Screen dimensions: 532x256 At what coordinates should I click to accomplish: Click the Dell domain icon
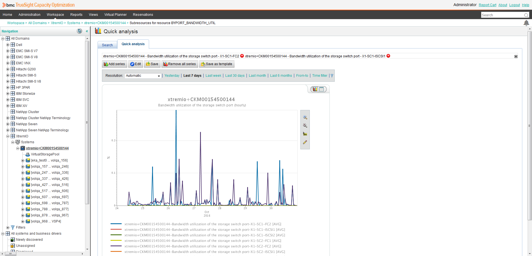pos(13,45)
